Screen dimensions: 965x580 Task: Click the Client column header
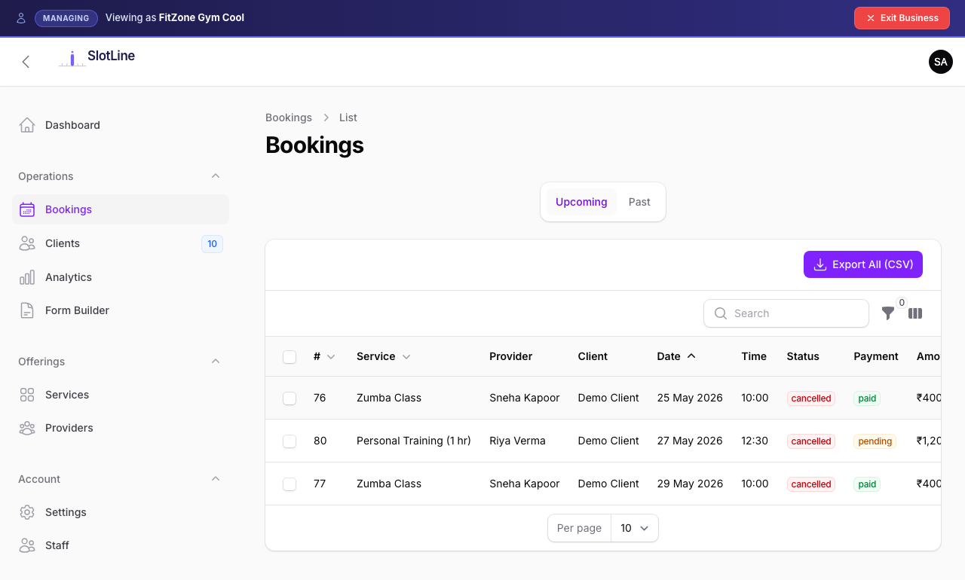click(593, 356)
